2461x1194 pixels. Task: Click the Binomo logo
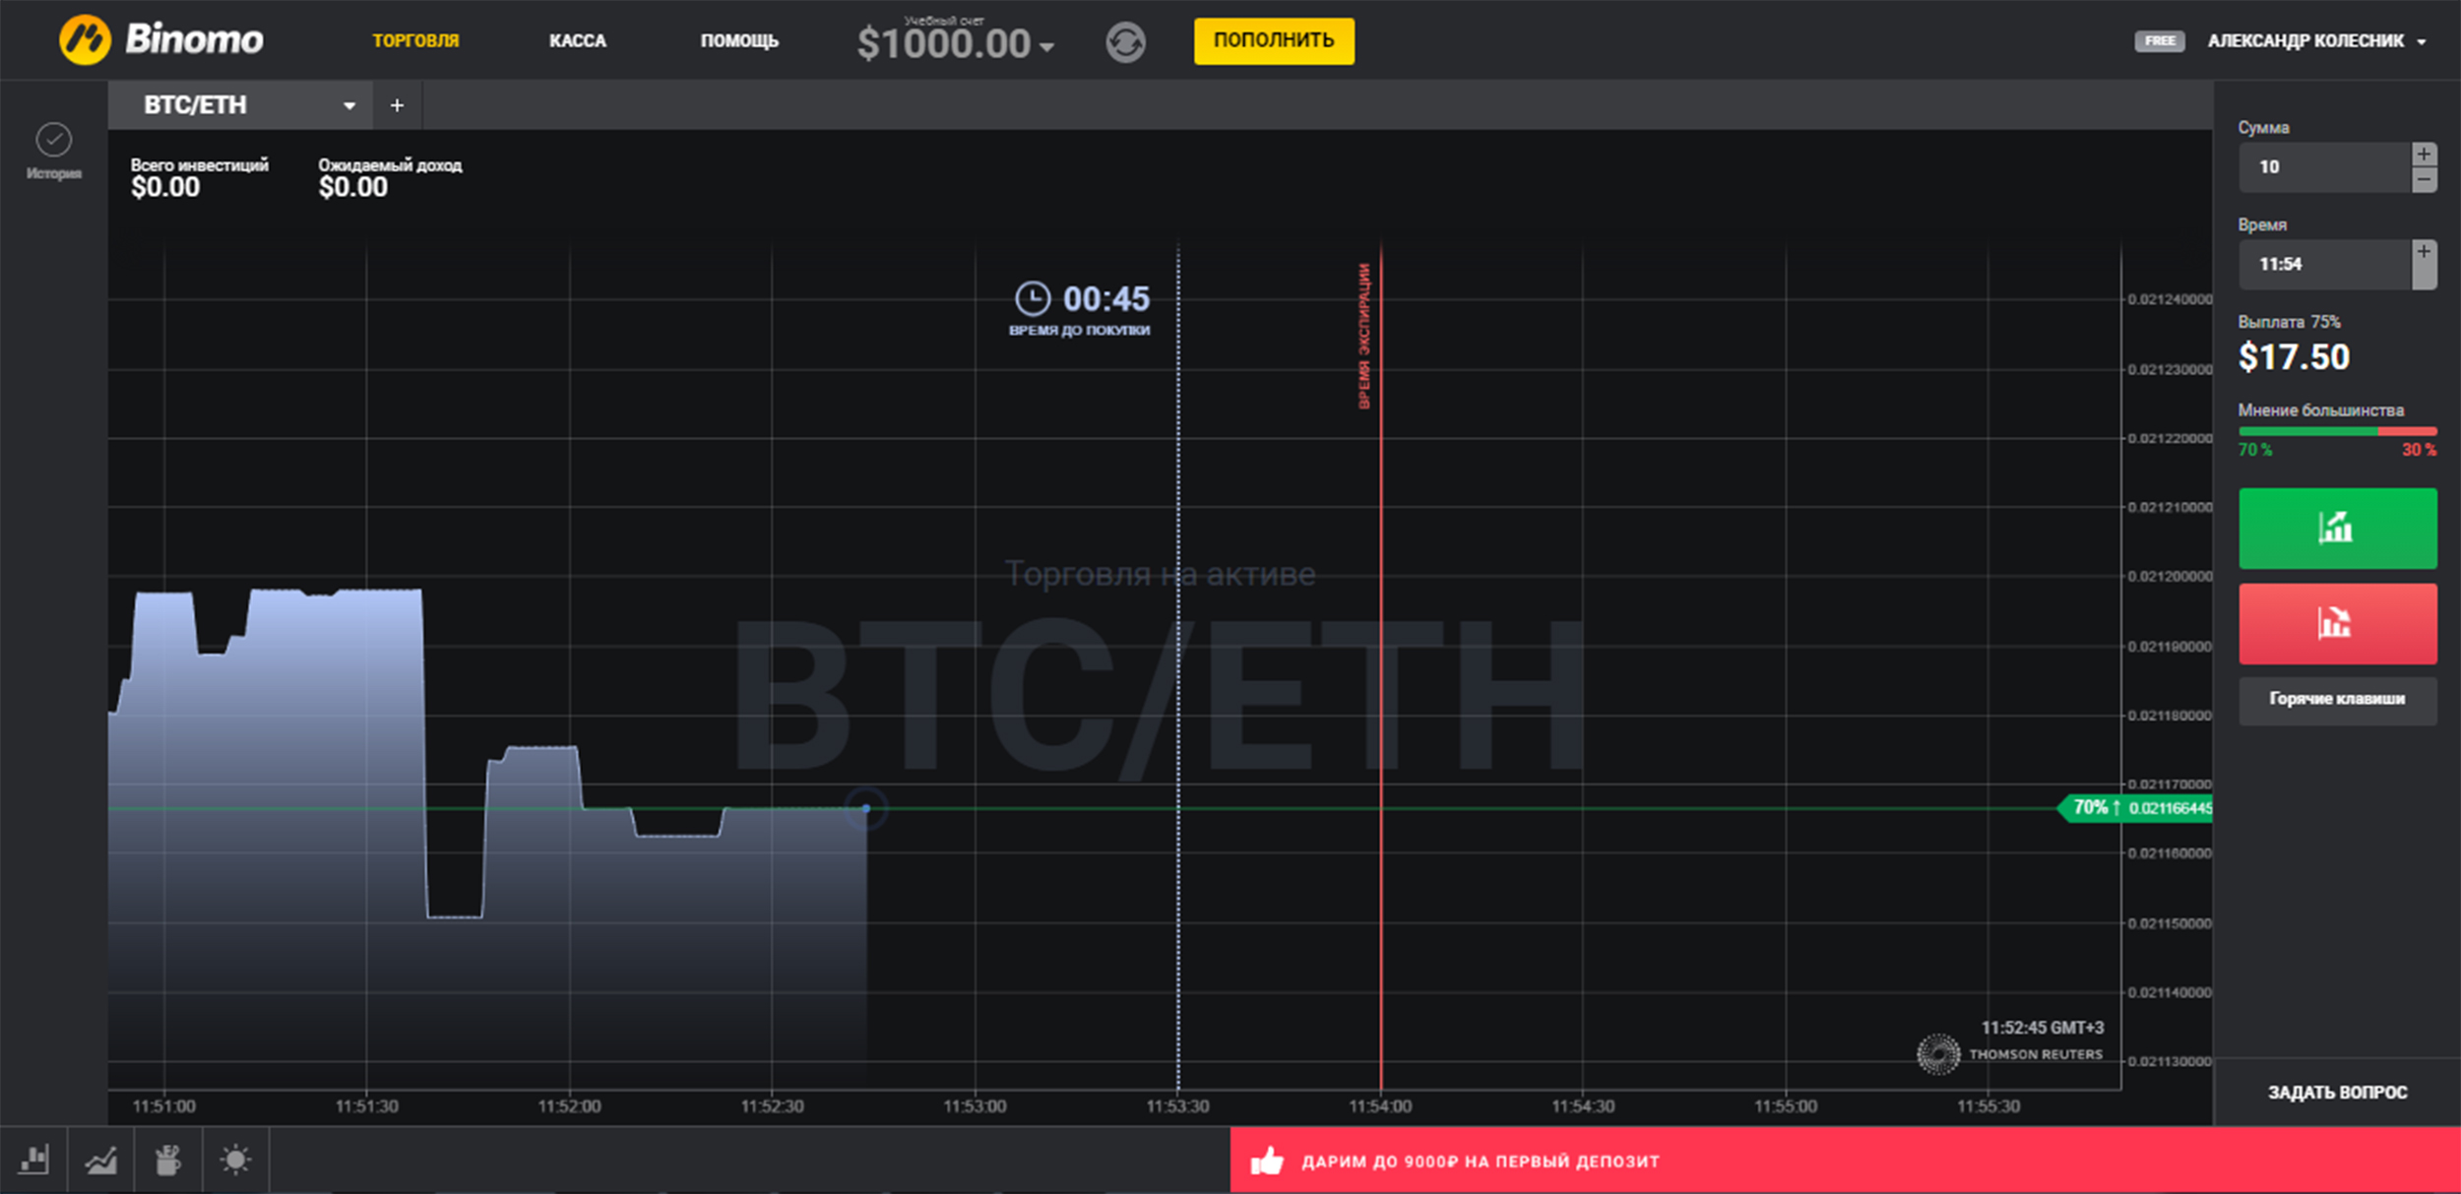[x=161, y=40]
